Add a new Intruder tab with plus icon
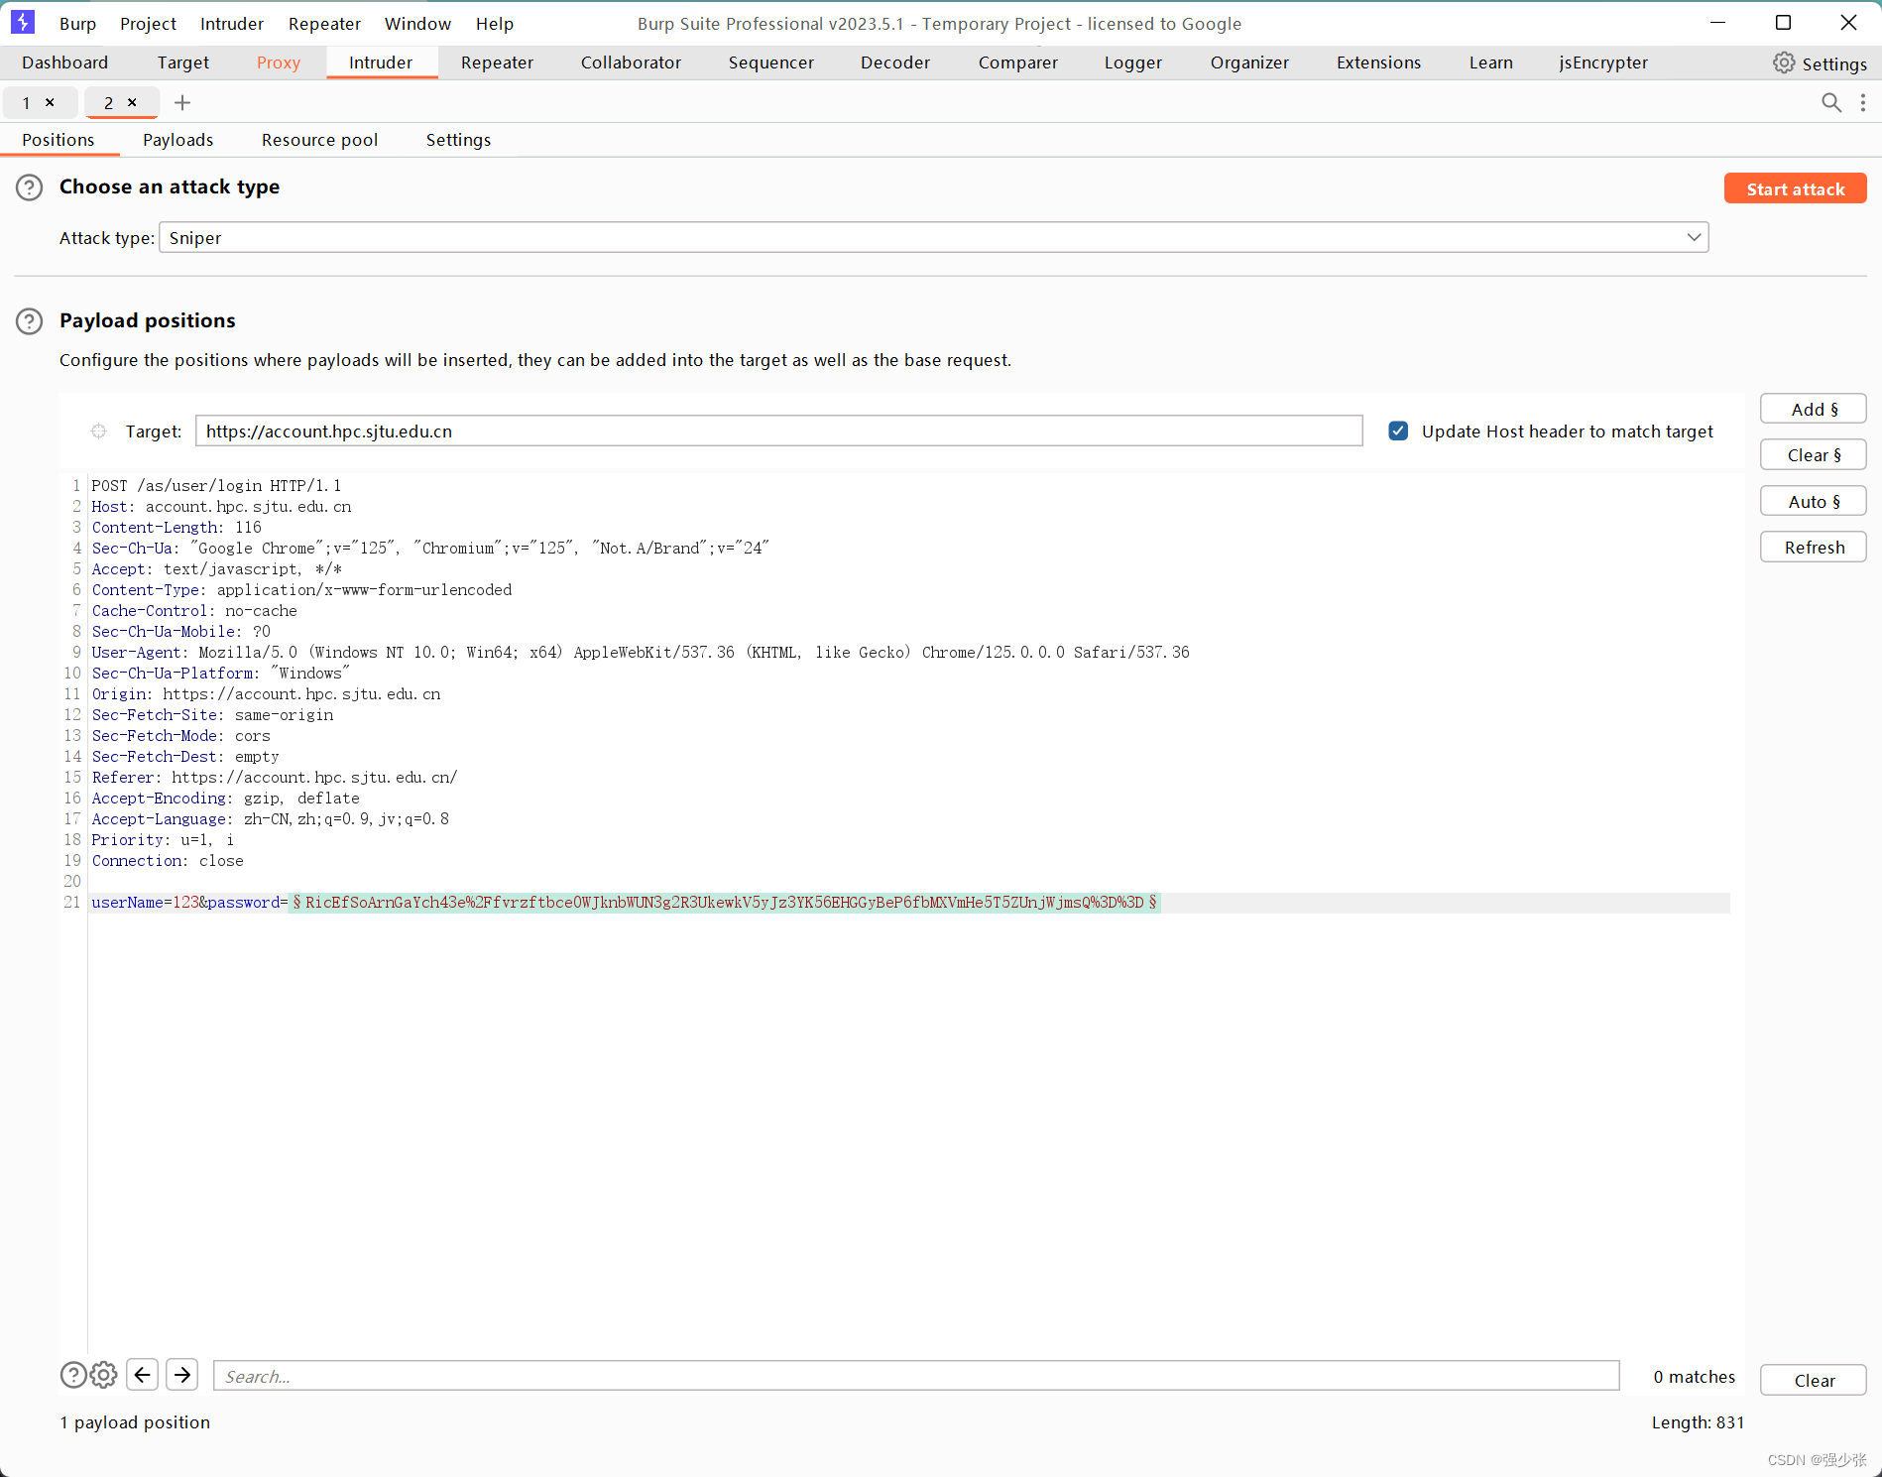Image resolution: width=1882 pixels, height=1477 pixels. click(x=182, y=102)
